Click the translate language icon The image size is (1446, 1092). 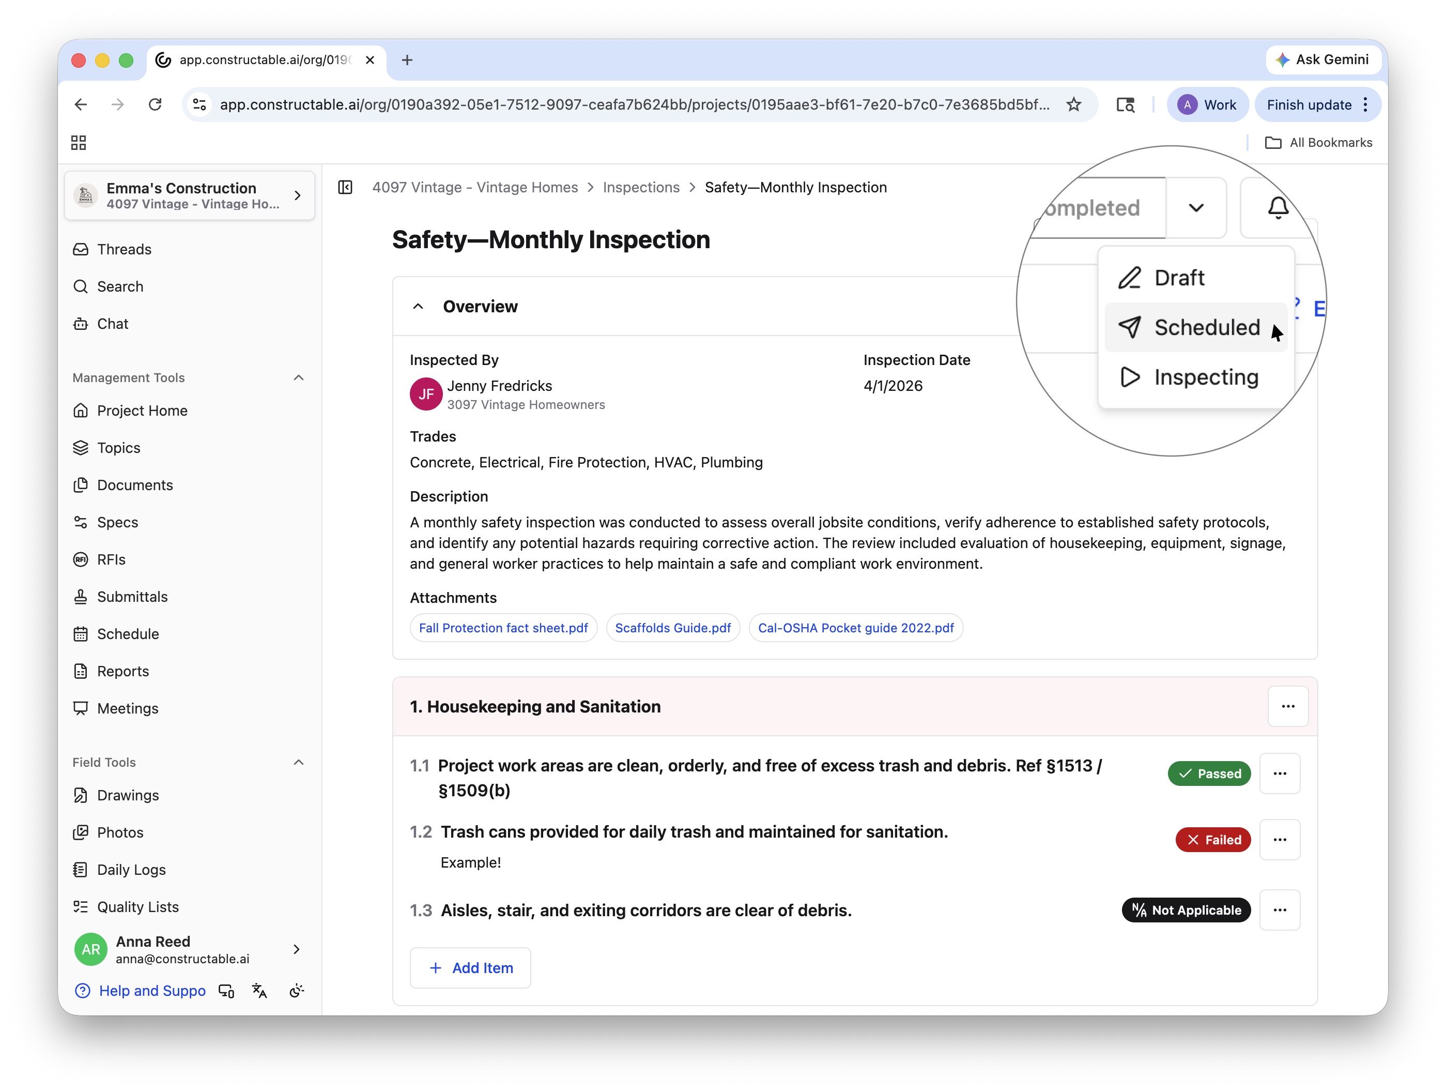coord(259,991)
